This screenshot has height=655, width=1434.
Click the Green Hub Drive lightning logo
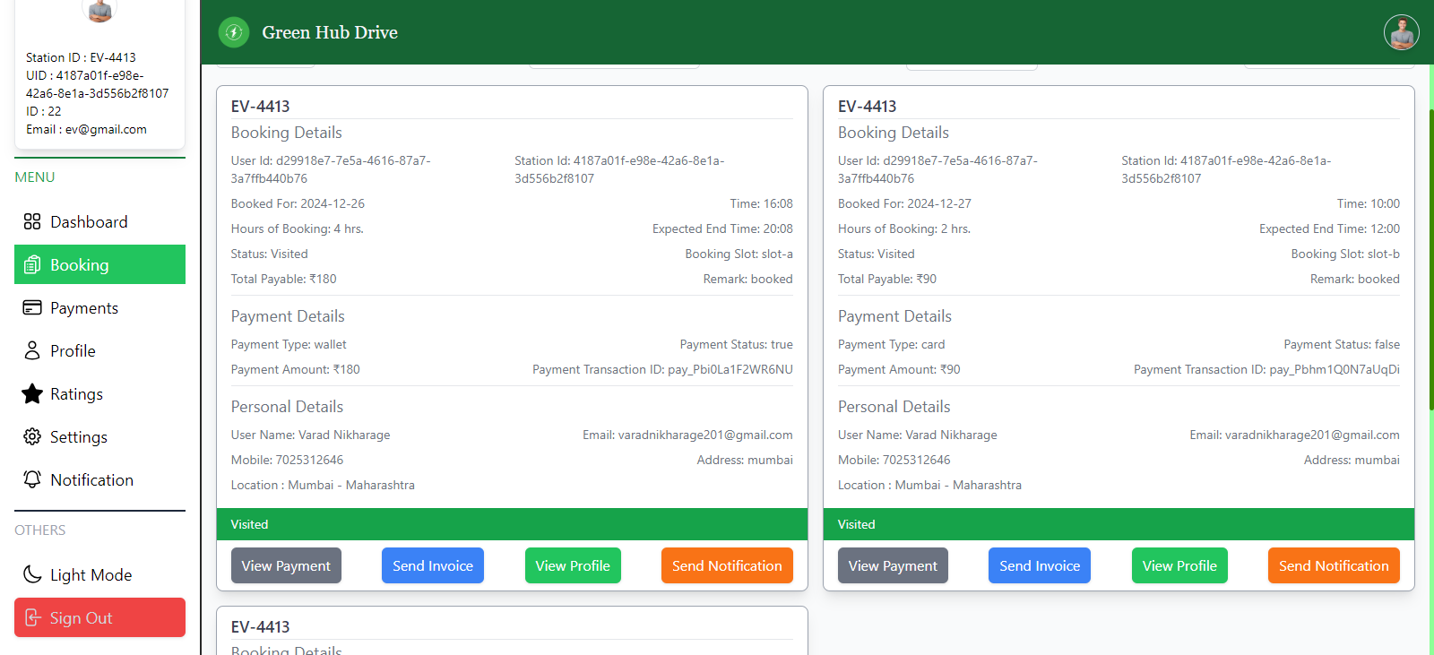pos(234,32)
